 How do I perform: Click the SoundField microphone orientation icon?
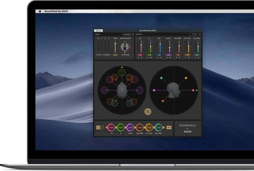coord(125,47)
